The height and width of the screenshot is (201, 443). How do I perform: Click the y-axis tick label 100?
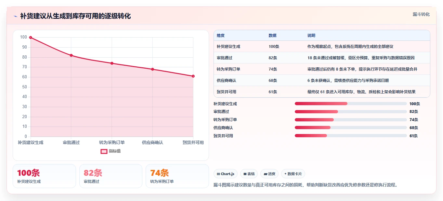[23, 37]
